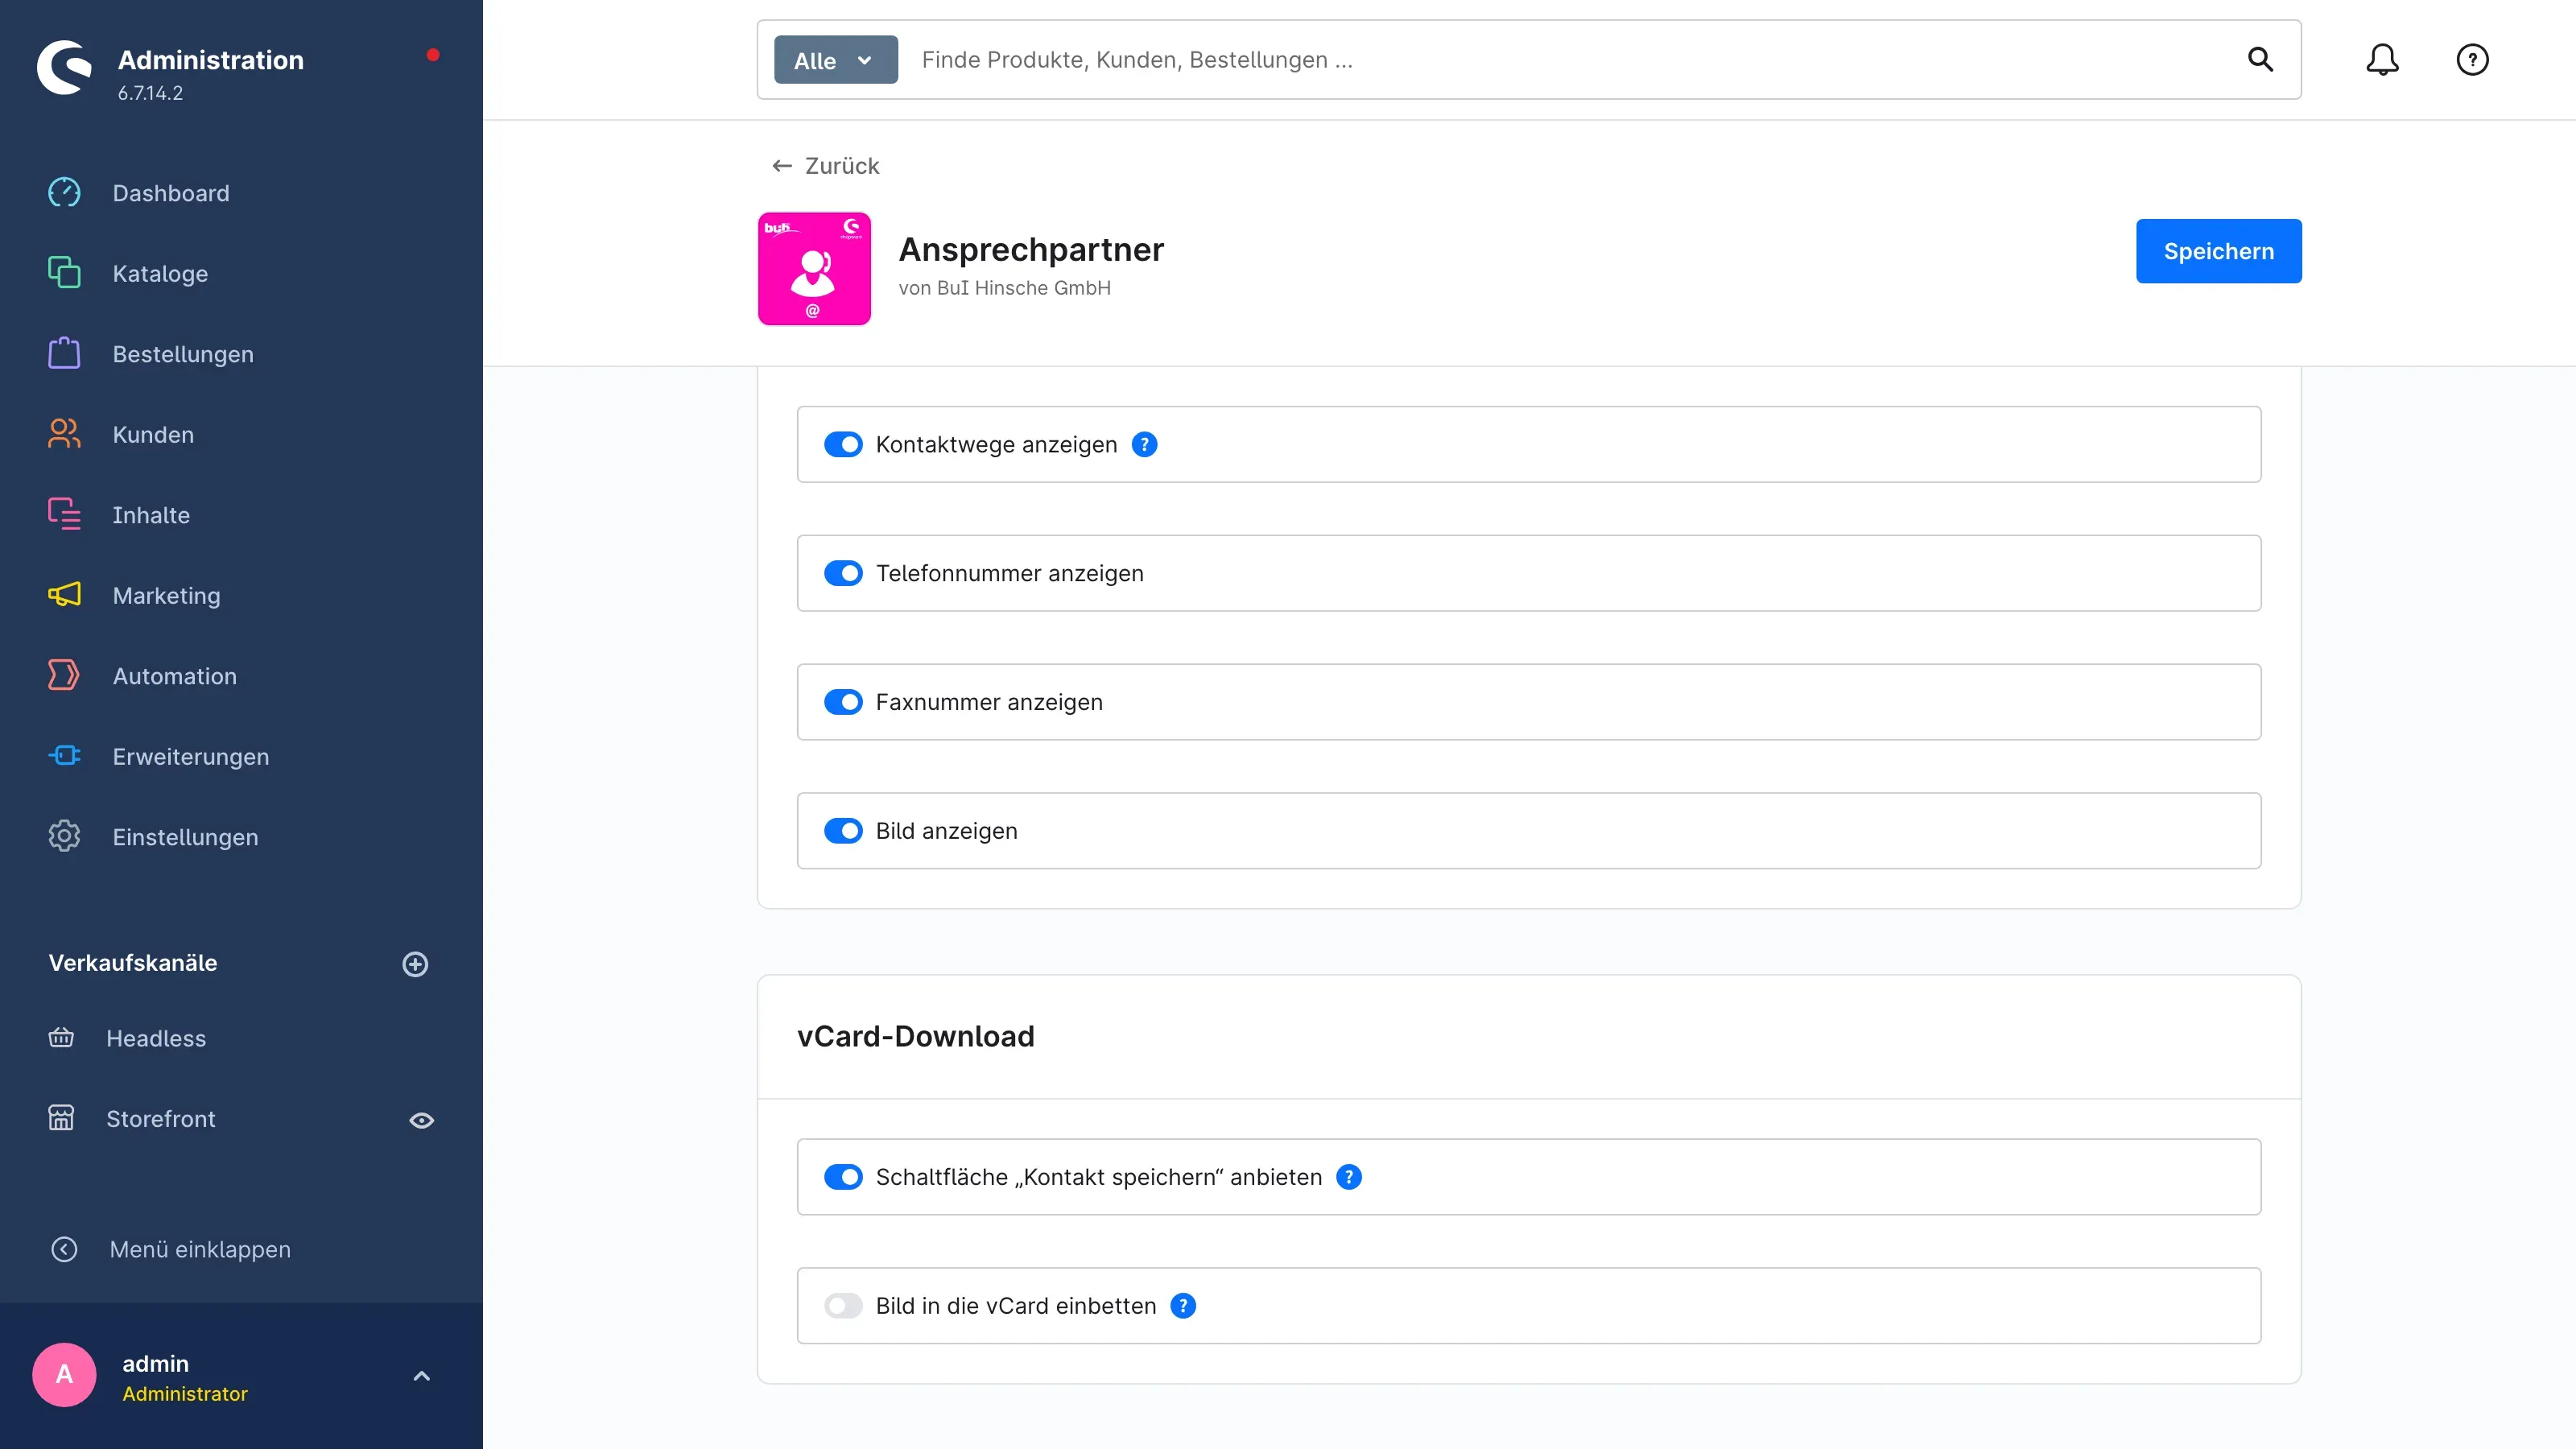2576x1449 pixels.
Task: Show help for Kontaktwege anzeigen
Action: tap(1144, 444)
